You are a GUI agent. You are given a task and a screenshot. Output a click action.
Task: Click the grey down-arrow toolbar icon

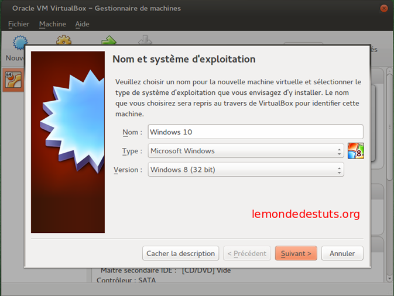coord(145,40)
